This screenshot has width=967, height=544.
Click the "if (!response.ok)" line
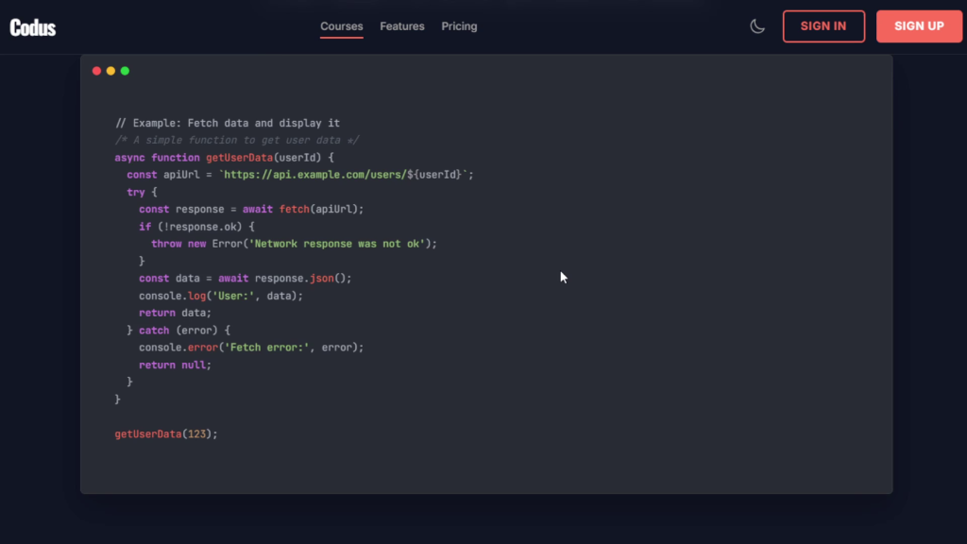(x=196, y=227)
